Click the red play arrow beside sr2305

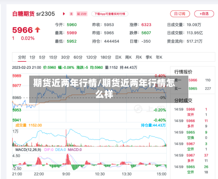64,14
